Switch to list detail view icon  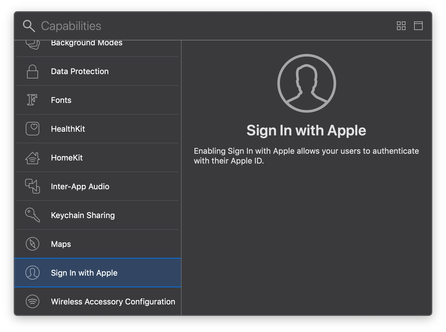click(x=418, y=26)
